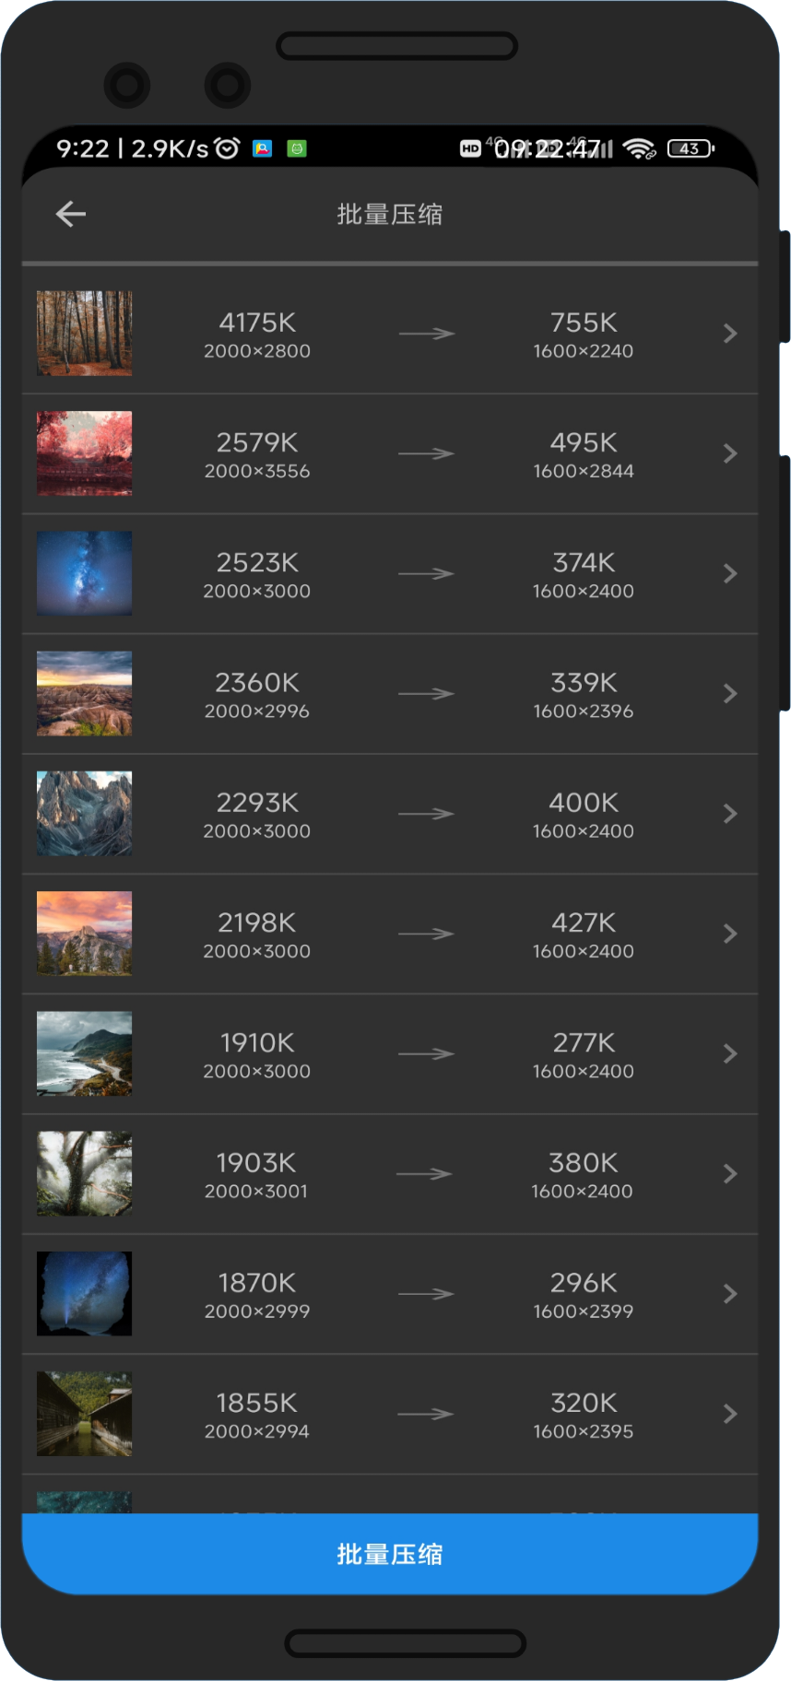Open the blue Milky Way thumbnail
The image size is (791, 1681).
click(x=84, y=573)
